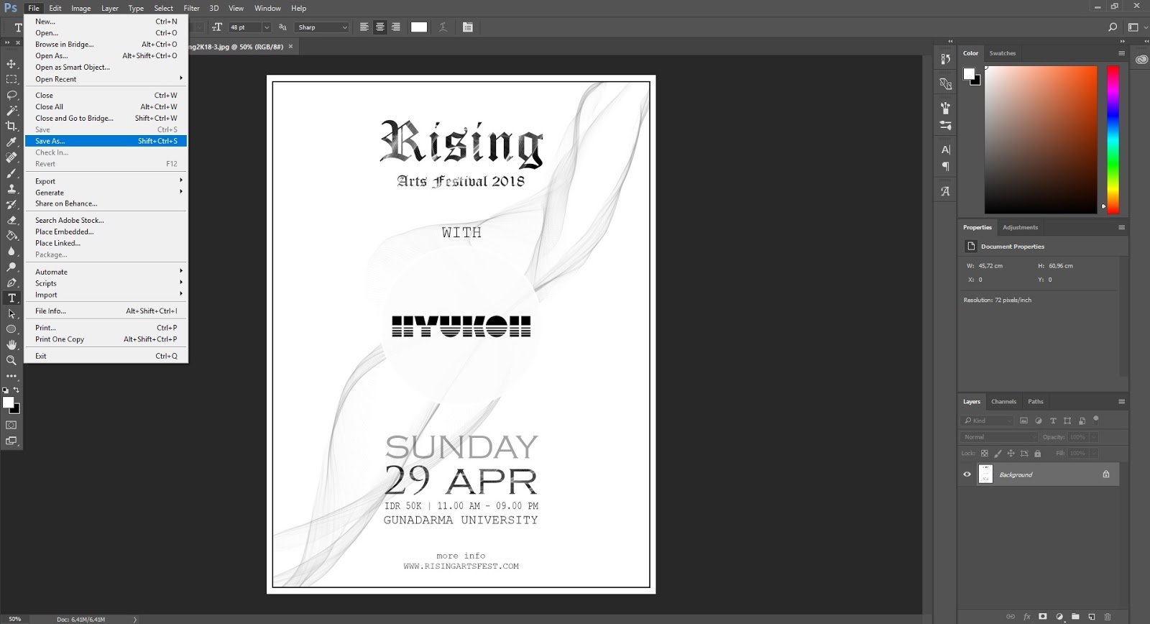Filter layers by shape layers
Image resolution: width=1150 pixels, height=624 pixels.
(1067, 421)
